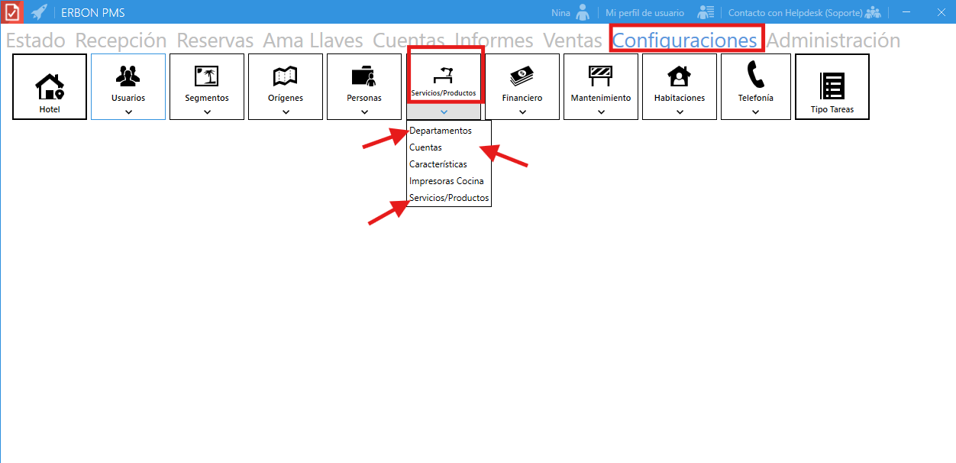Open Impresoras Cocina menu entry
Screen dimensions: 956x463
(x=446, y=181)
